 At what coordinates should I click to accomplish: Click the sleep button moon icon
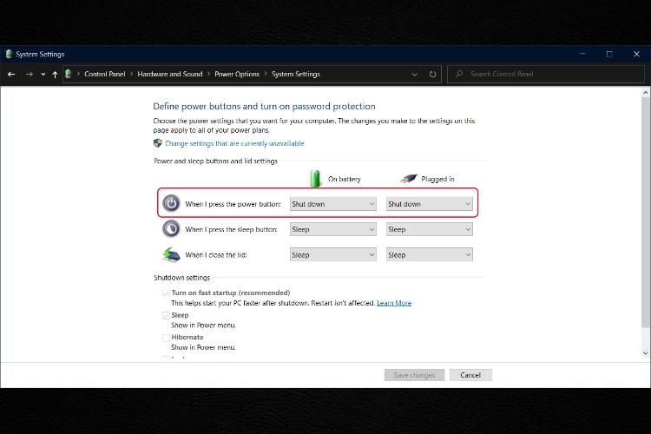[171, 229]
